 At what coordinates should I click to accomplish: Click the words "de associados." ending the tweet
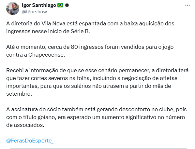pyautogui.click(x=25, y=125)
